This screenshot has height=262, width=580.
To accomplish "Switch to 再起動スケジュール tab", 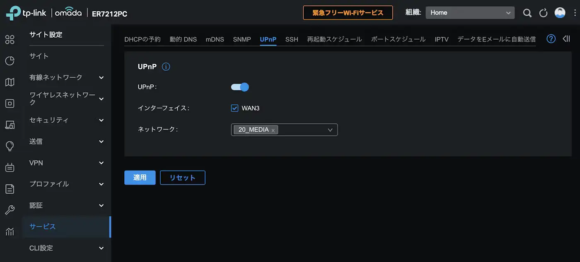I will pos(334,39).
